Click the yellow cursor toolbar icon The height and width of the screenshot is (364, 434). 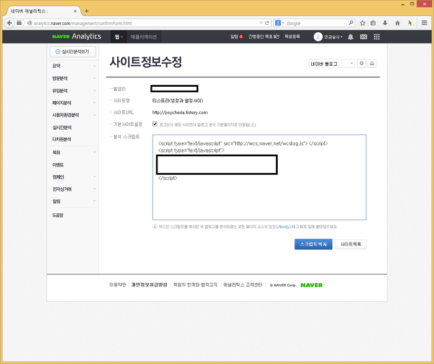tap(410, 23)
